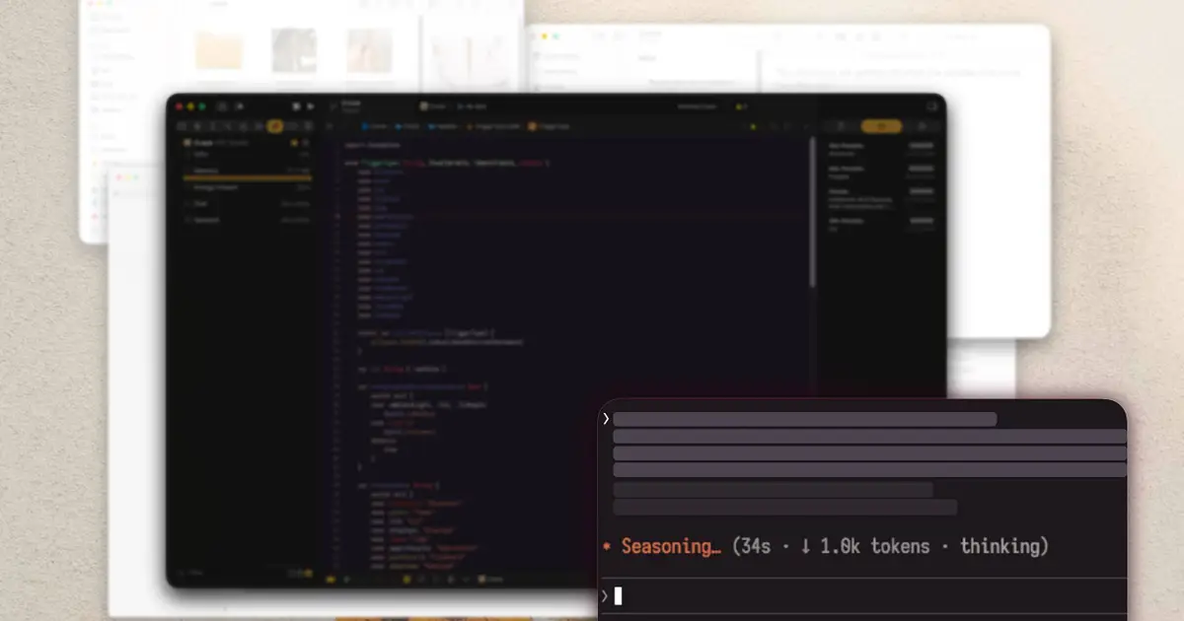Toggle the right inspector panel
This screenshot has width=1184, height=621.
click(x=931, y=106)
